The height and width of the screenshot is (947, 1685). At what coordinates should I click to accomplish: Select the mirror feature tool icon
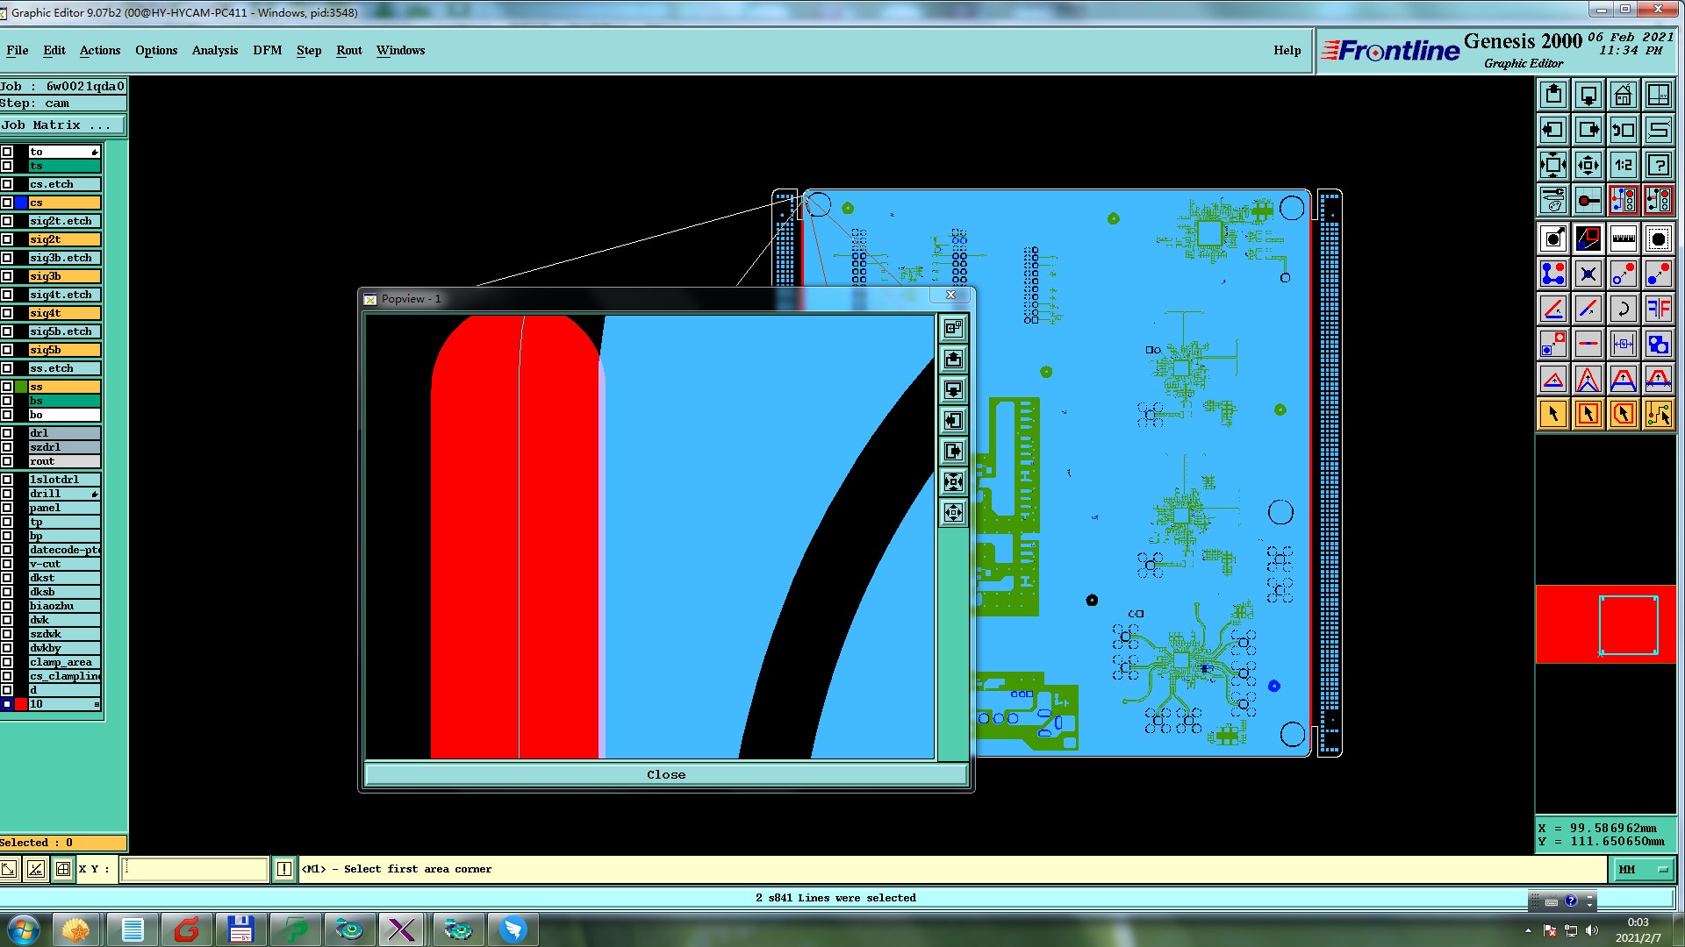click(x=1658, y=309)
